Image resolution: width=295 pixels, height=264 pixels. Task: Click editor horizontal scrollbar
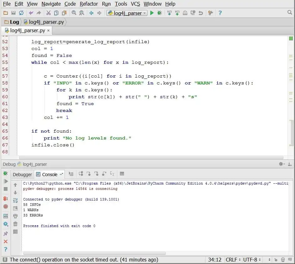(151, 158)
